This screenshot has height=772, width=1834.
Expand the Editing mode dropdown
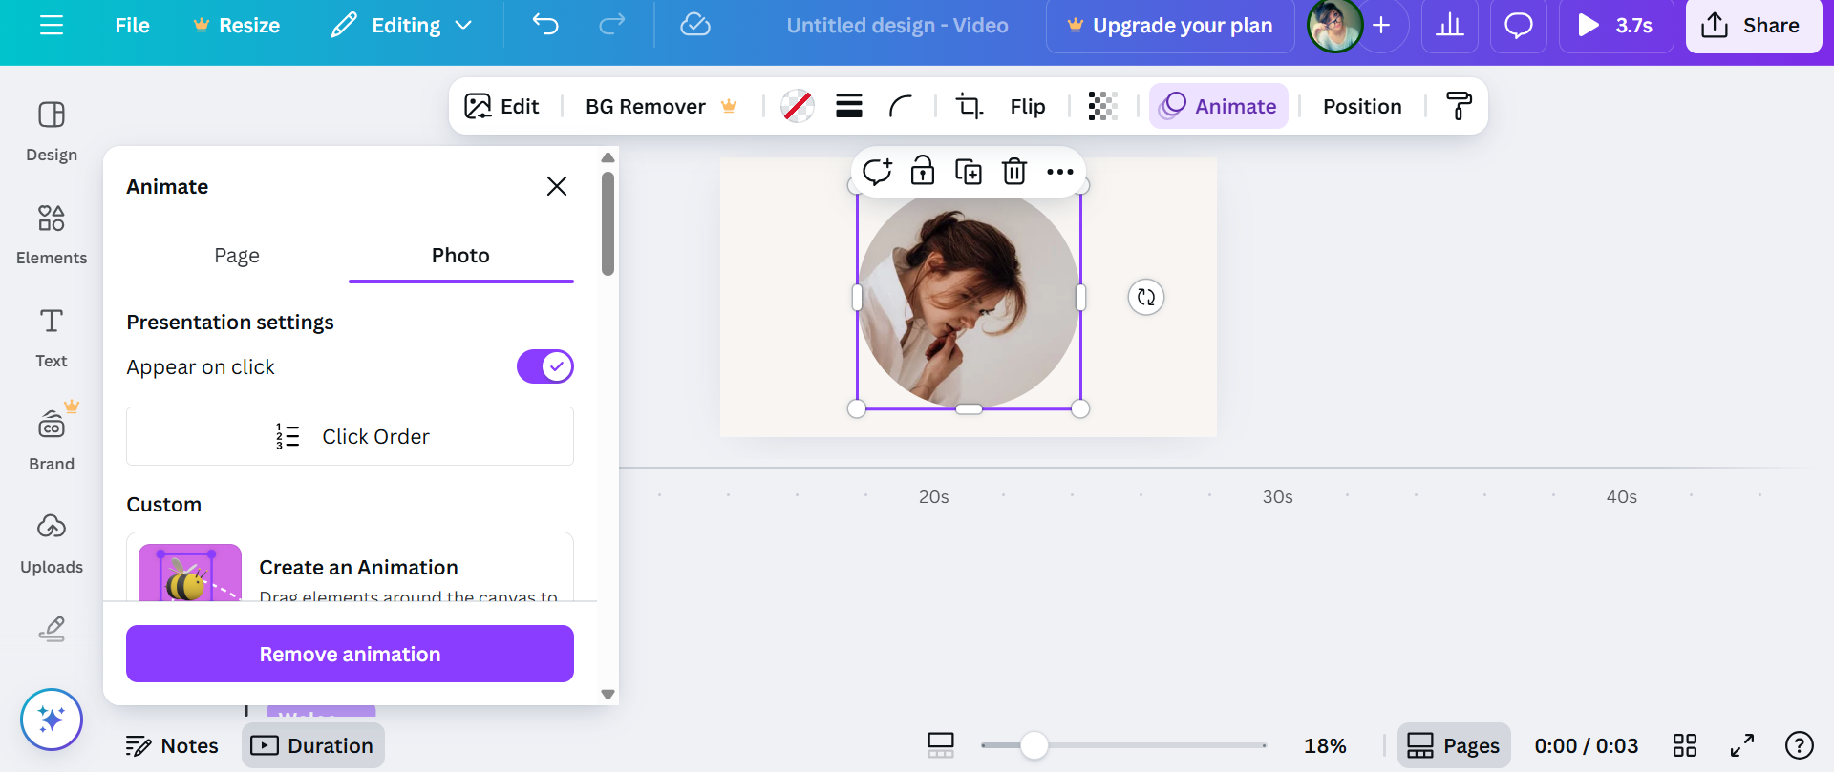(x=401, y=26)
